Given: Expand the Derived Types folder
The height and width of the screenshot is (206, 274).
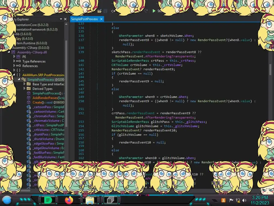Looking at the screenshot, I should (24, 88).
